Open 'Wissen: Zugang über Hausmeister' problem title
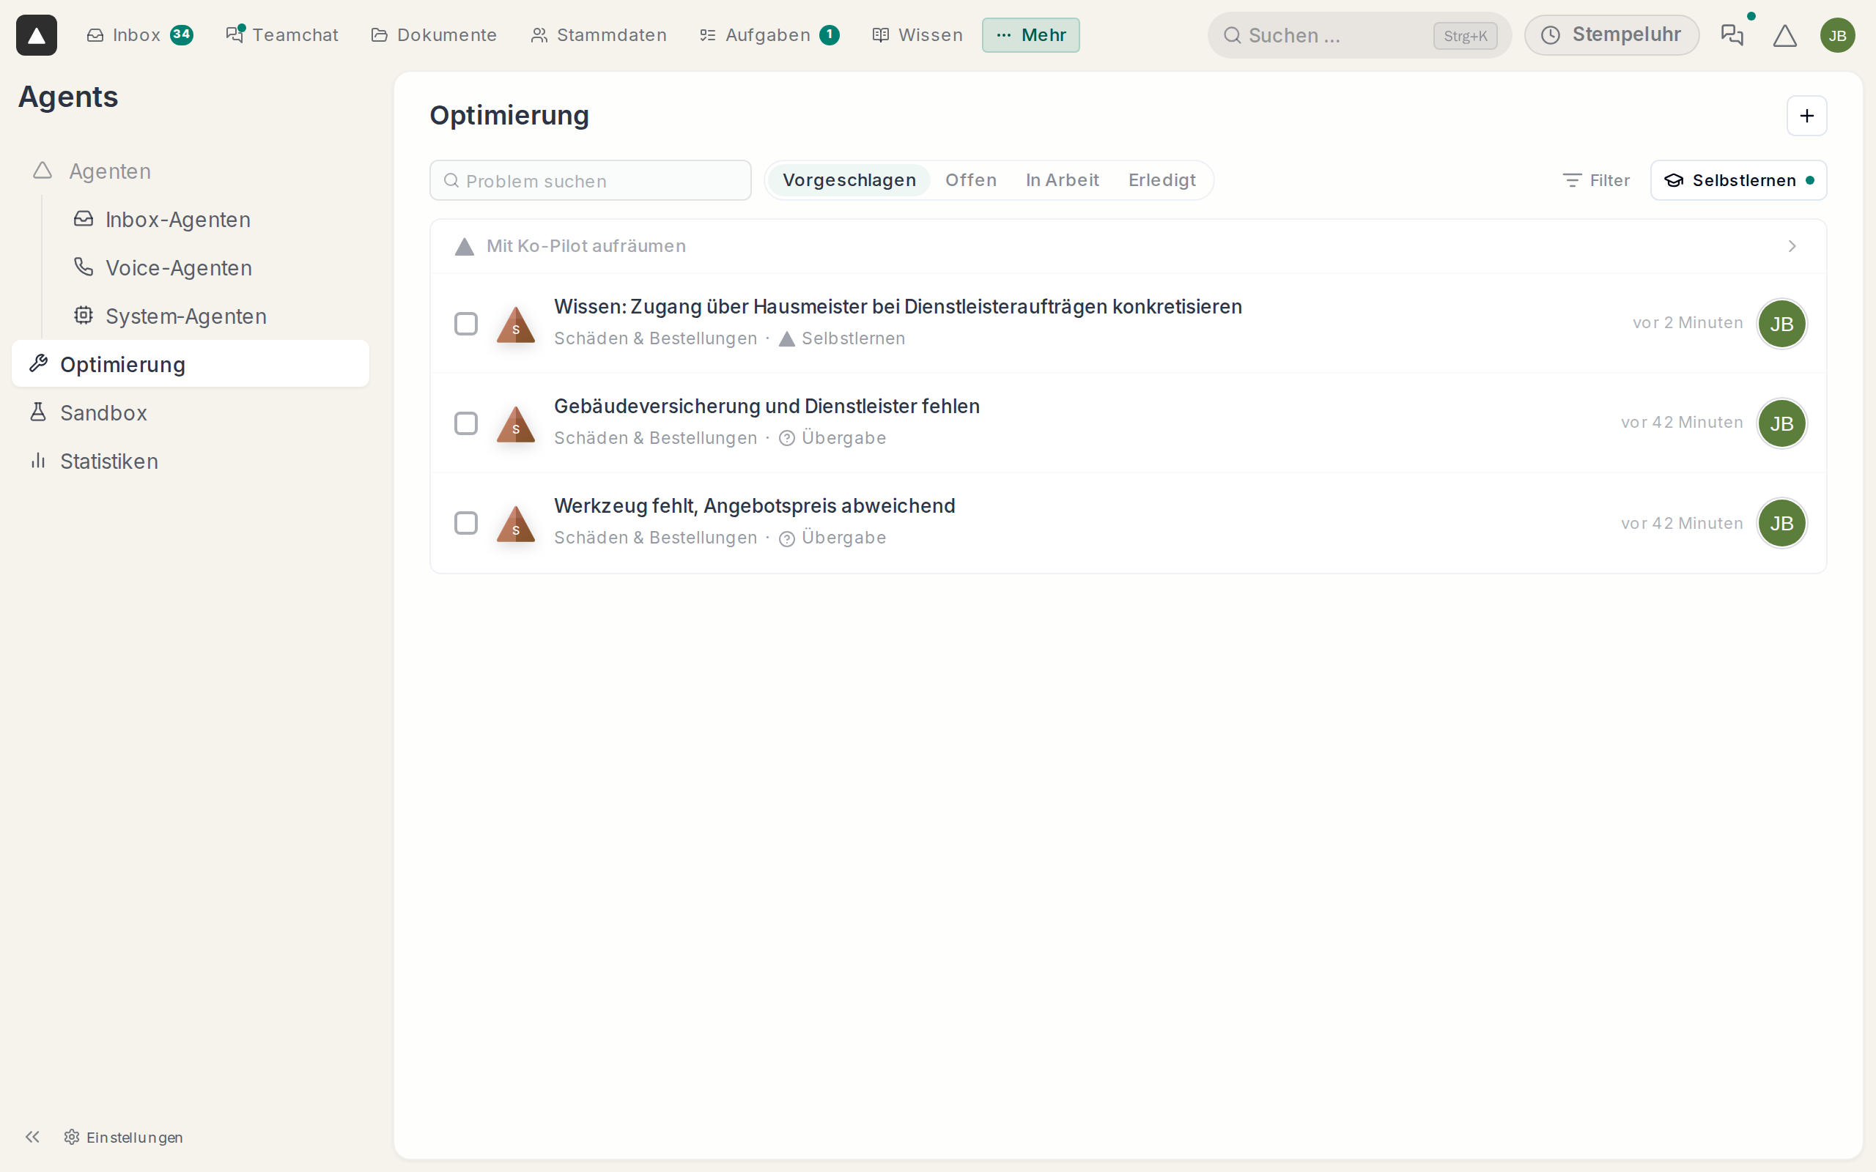Viewport: 1876px width, 1172px height. click(x=898, y=307)
